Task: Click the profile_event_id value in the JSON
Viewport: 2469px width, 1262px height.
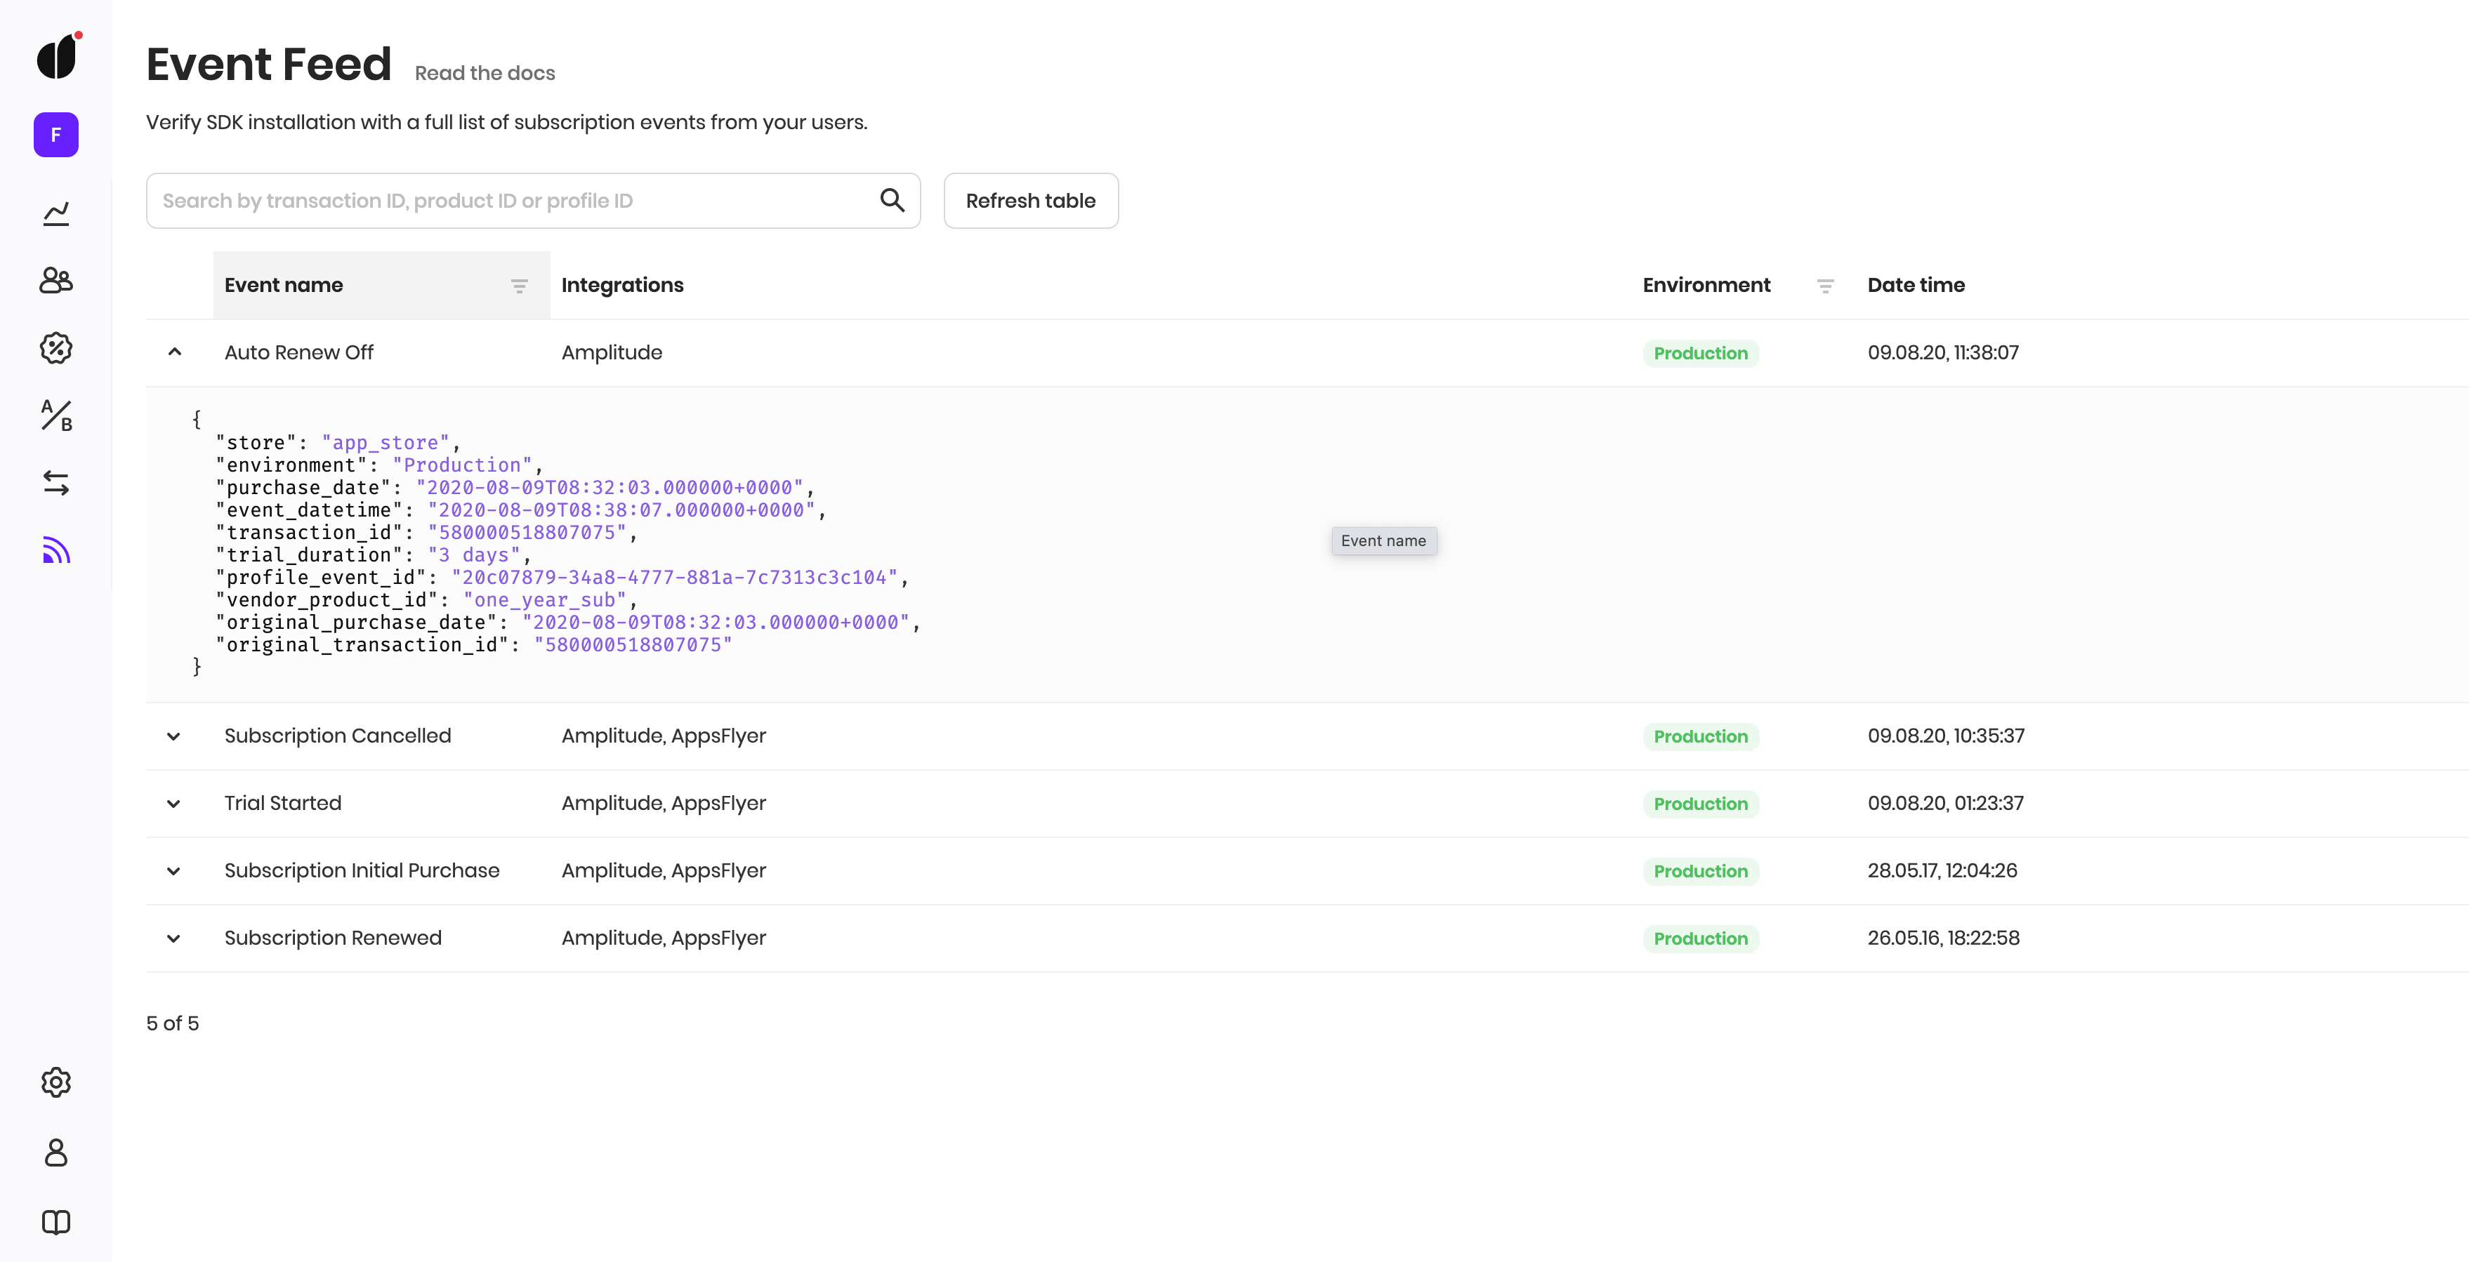Action: tap(675, 578)
